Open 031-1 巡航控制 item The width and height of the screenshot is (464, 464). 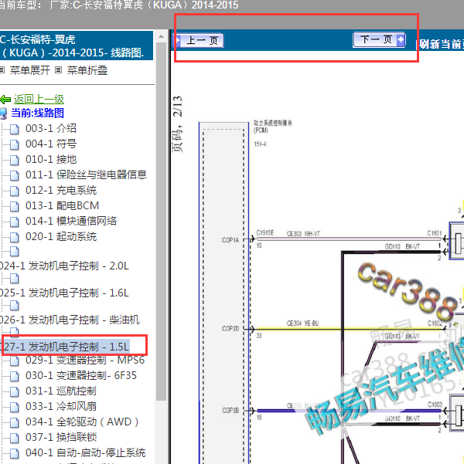click(x=61, y=391)
